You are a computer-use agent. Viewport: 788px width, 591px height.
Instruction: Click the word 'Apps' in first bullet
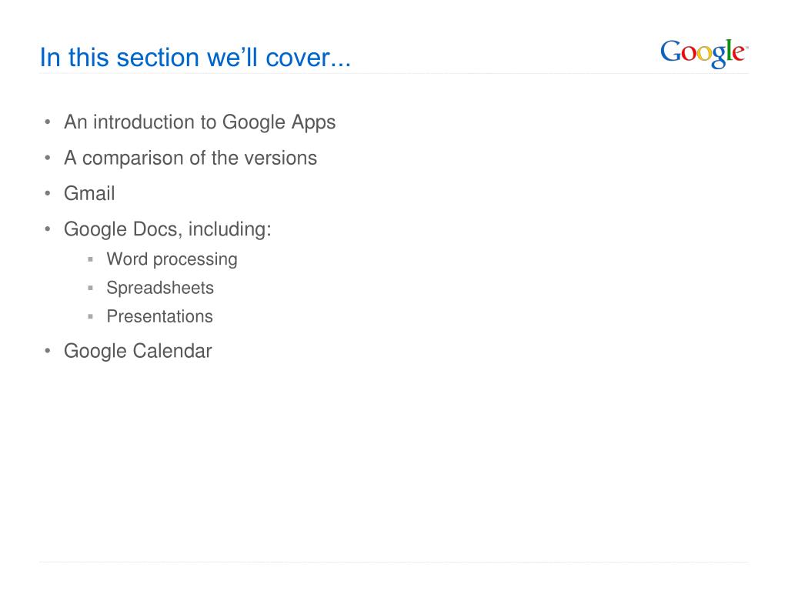coord(314,123)
